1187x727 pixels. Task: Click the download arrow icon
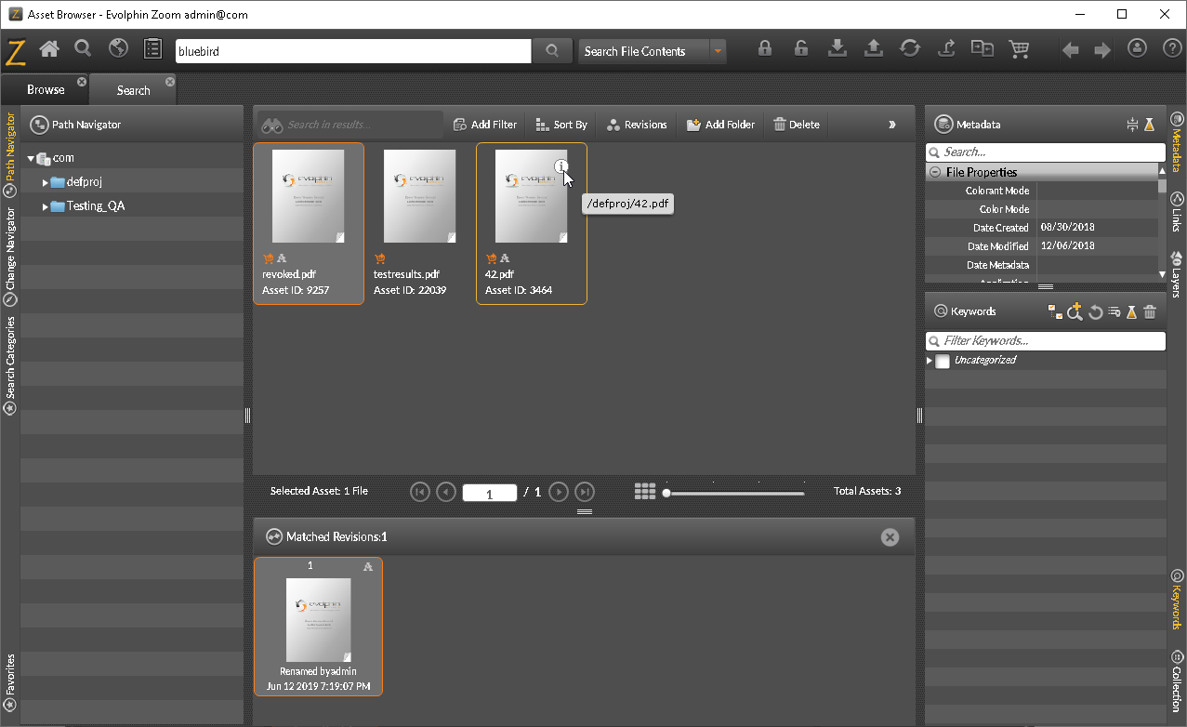tap(837, 49)
